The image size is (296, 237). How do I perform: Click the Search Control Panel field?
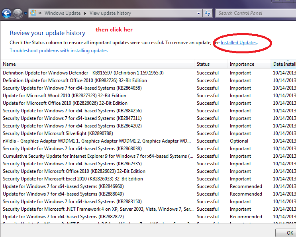click(256, 13)
